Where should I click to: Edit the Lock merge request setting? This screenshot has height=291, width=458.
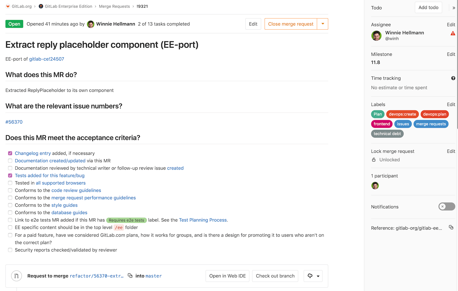tap(451, 151)
